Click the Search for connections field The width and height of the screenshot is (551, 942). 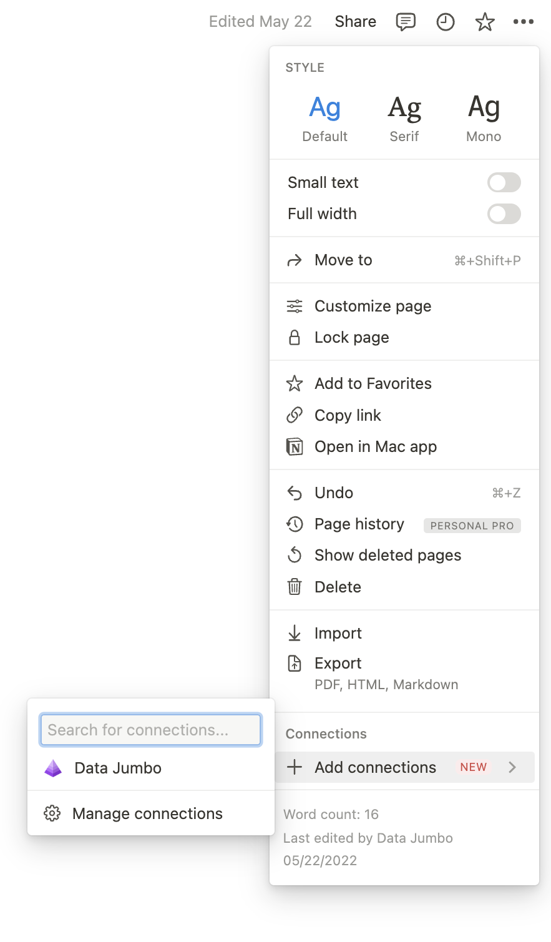click(150, 730)
